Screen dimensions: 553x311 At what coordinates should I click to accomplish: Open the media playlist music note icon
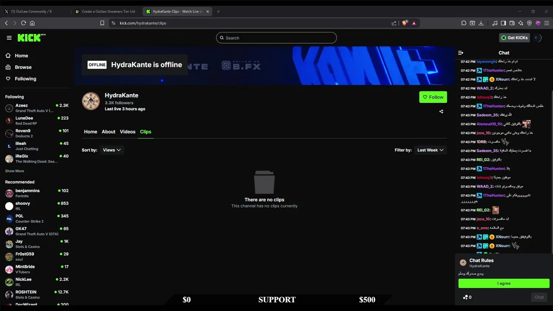pos(495,23)
